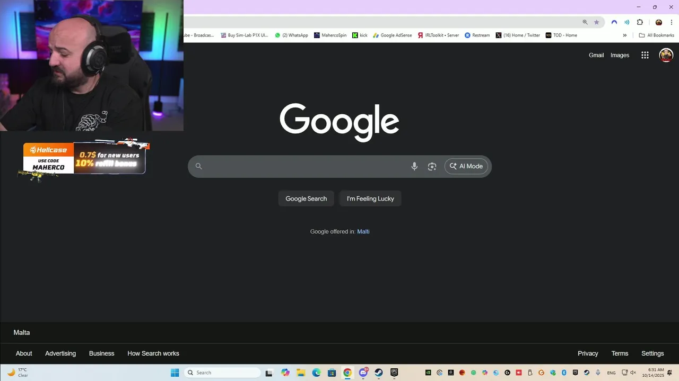Click the sound wave extension icon
Screen dimensions: 679x381
pos(626,22)
